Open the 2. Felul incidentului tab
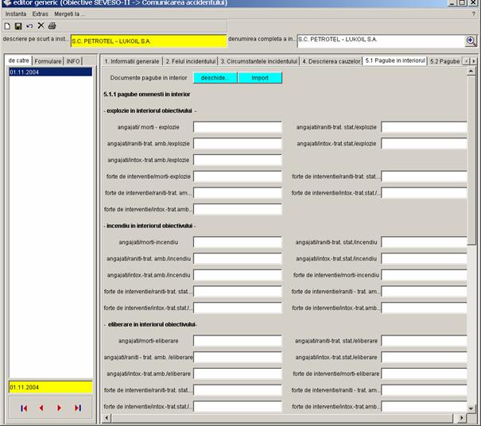 [189, 61]
